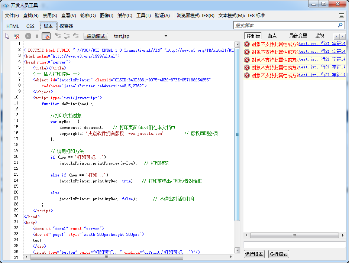The image size is (349, 263).
Task: Click the step over icon
Action: coord(67,36)
